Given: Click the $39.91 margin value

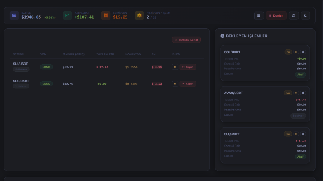Looking at the screenshot, I should [x=68, y=67].
